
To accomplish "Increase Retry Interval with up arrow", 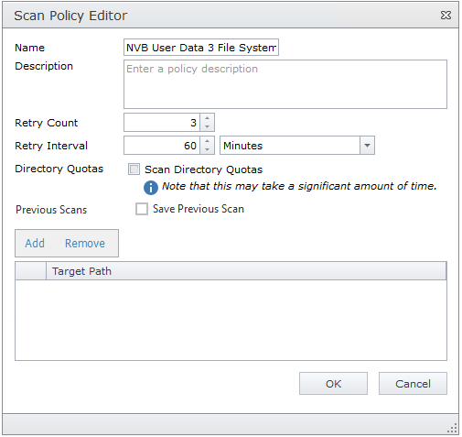I will (208, 141).
